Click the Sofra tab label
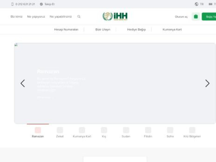Screen dimensions: 216x162 pyautogui.click(x=170, y=136)
